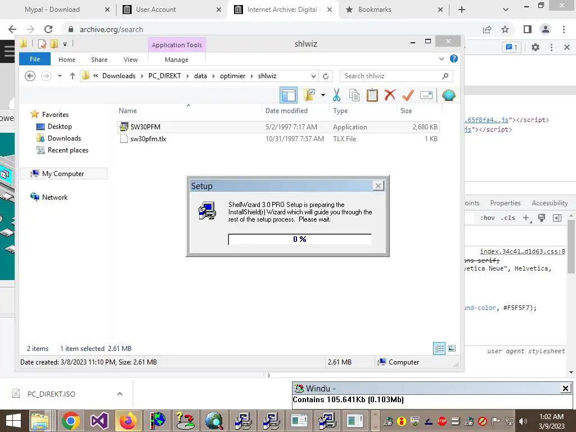Open a new Chrome tab
The width and height of the screenshot is (576, 432).
pos(462,10)
